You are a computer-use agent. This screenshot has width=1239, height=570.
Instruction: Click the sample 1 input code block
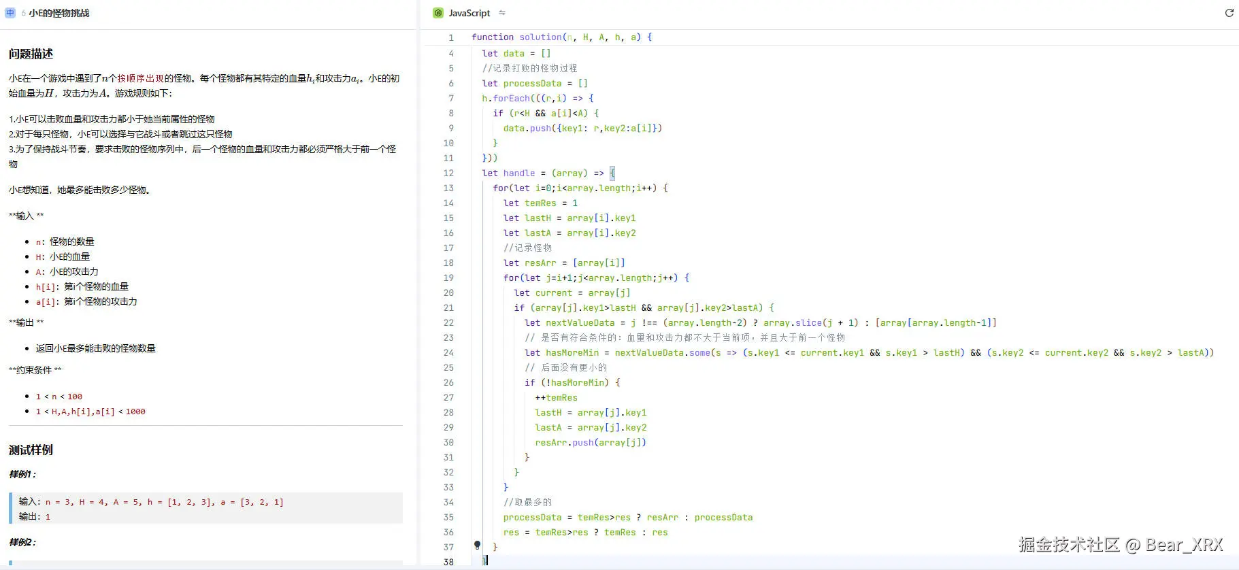tap(205, 508)
